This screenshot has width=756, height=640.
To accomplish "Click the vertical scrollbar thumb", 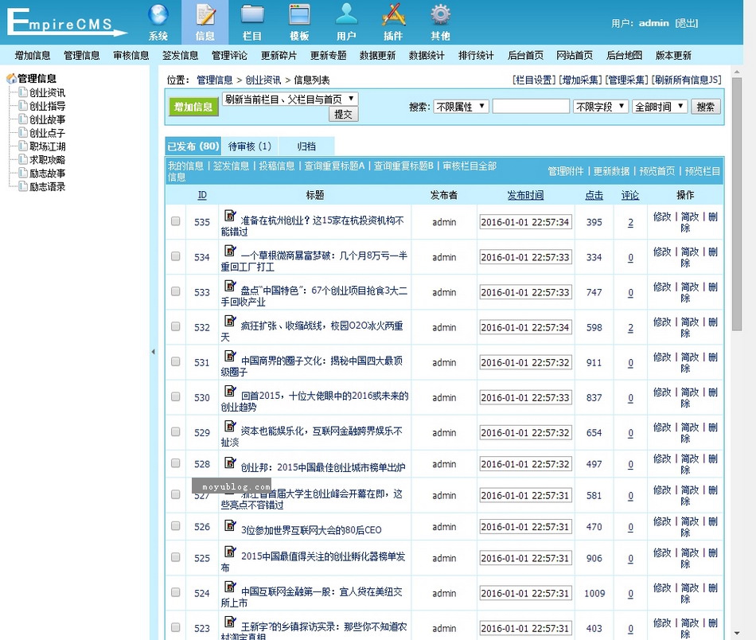I will click(737, 204).
